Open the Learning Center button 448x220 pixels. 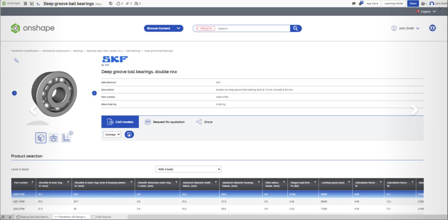pos(394,4)
